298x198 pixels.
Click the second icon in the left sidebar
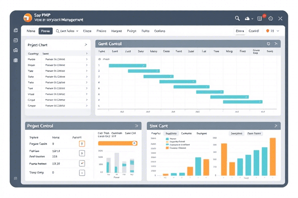pyautogui.click(x=16, y=40)
